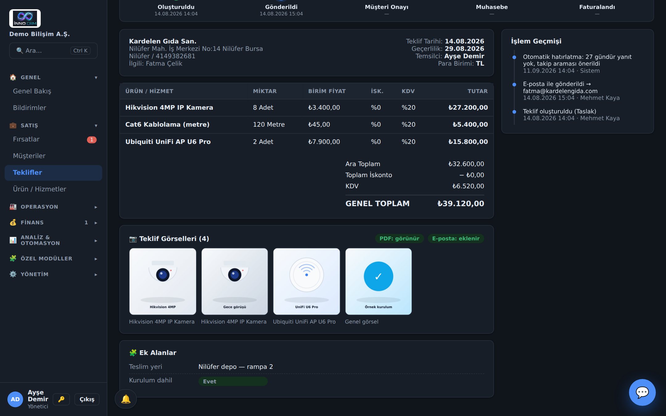Click the key icon button

tap(61, 399)
